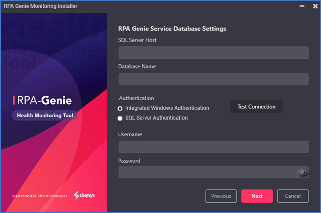This screenshot has height=213, width=321.
Task: Select the Username text box
Action: coord(213,147)
